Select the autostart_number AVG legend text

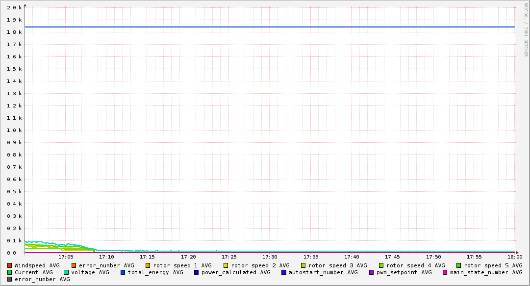tap(323, 272)
